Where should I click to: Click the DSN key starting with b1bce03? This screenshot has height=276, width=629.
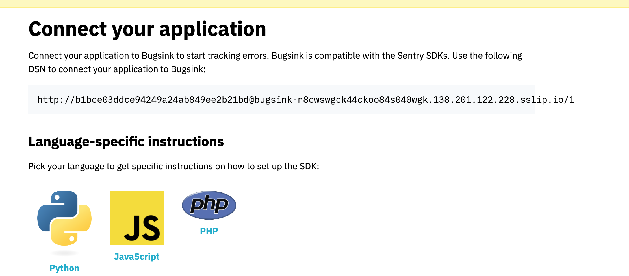[x=162, y=100]
